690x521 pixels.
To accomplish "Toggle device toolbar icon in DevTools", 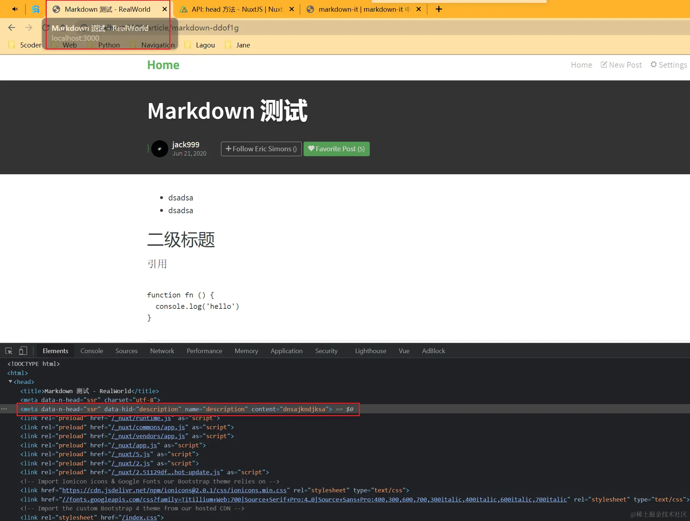I will (23, 351).
